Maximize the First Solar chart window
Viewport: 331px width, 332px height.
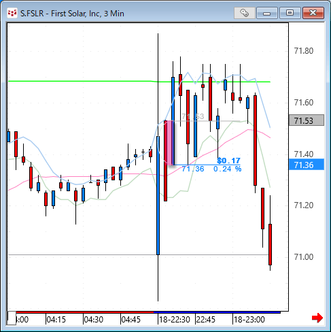[290, 13]
